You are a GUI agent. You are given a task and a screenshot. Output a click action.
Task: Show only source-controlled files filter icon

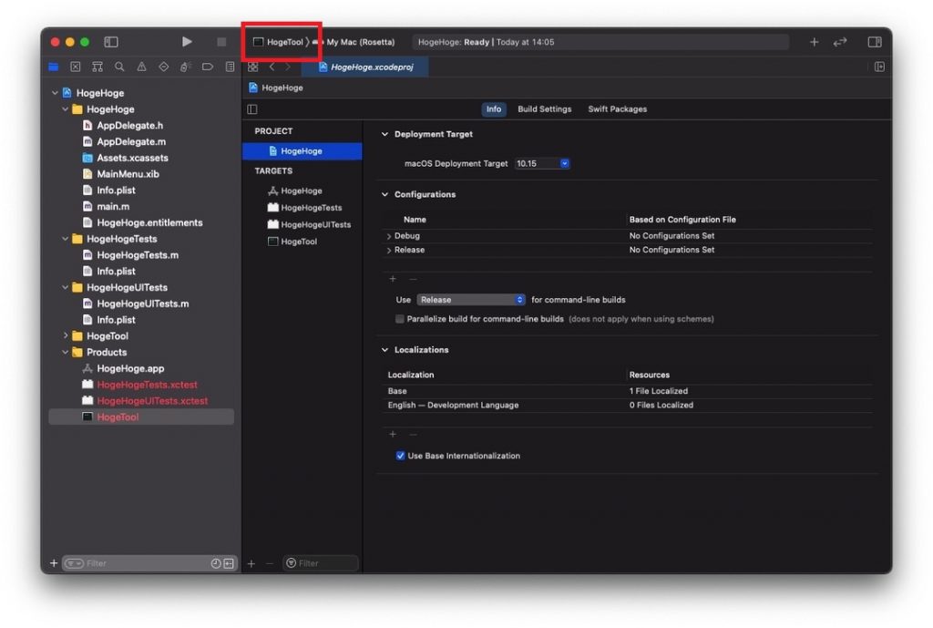click(229, 563)
